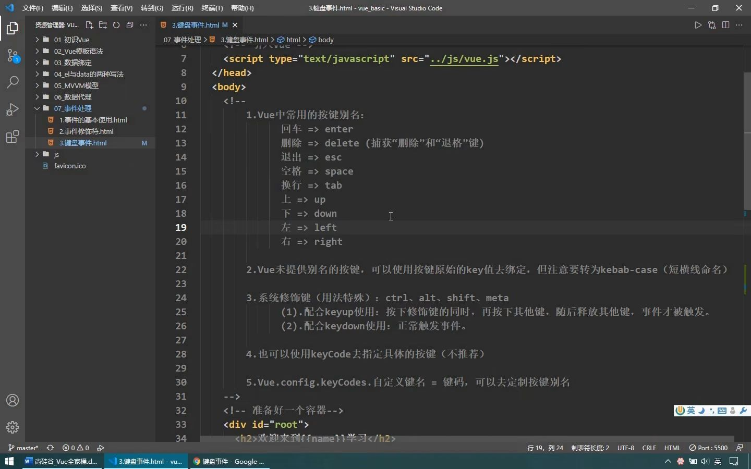Open Run and Debug view

click(x=13, y=109)
